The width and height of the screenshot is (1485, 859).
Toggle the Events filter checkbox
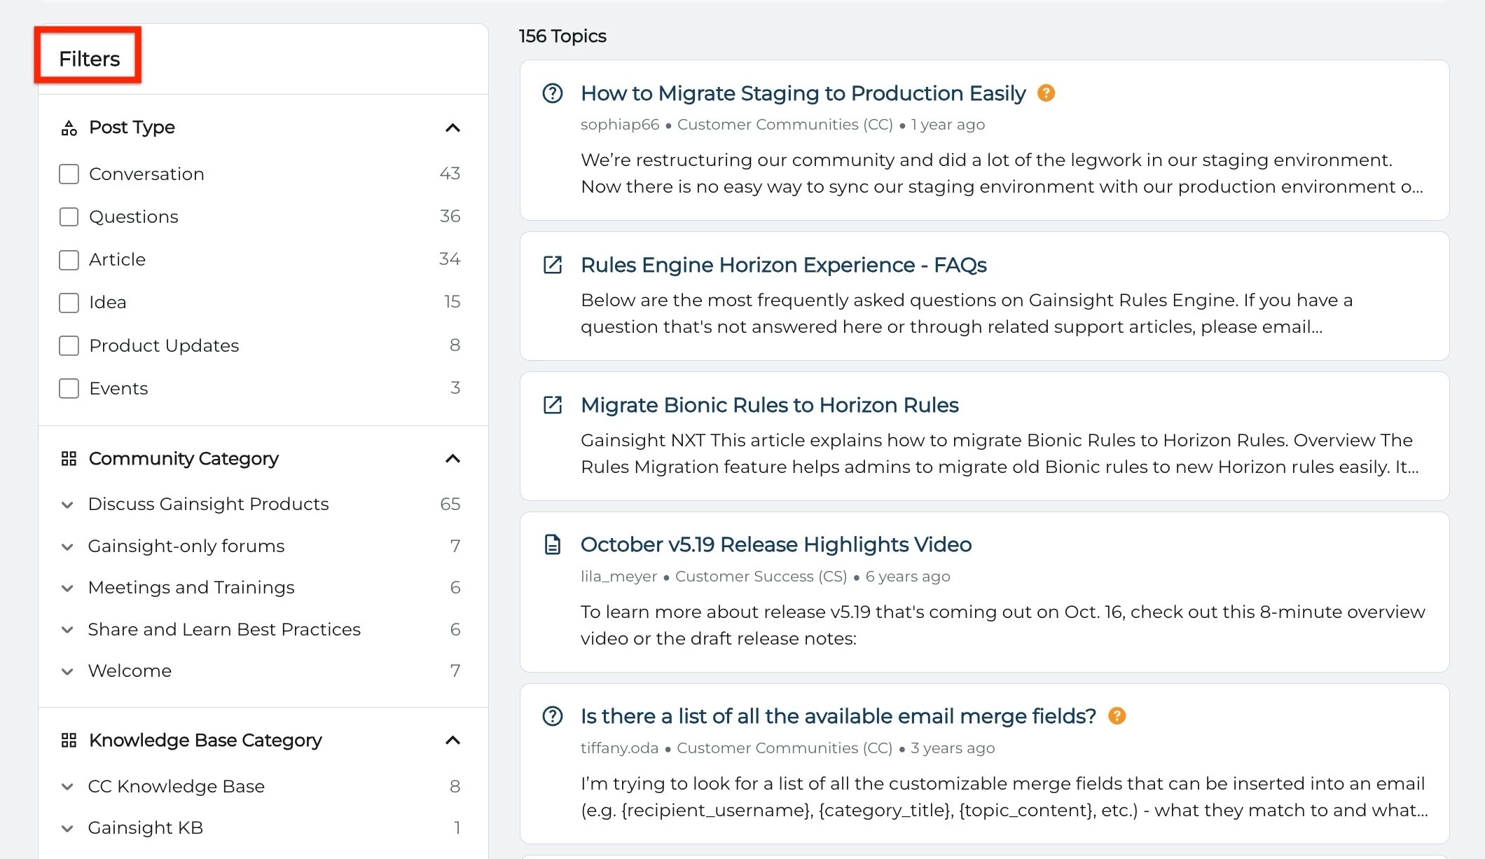click(69, 388)
